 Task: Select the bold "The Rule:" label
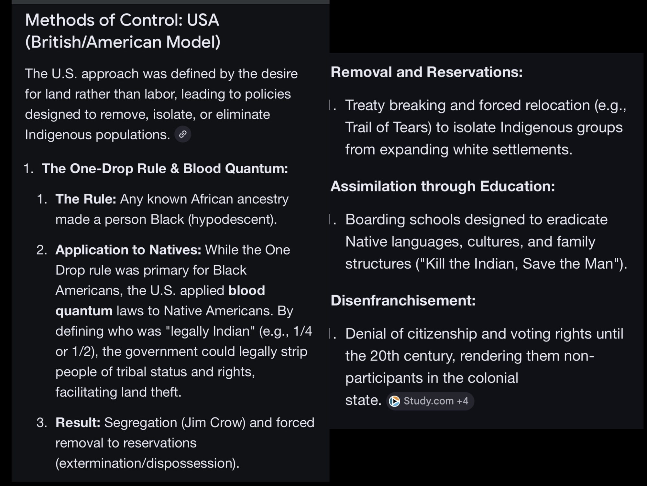point(86,199)
